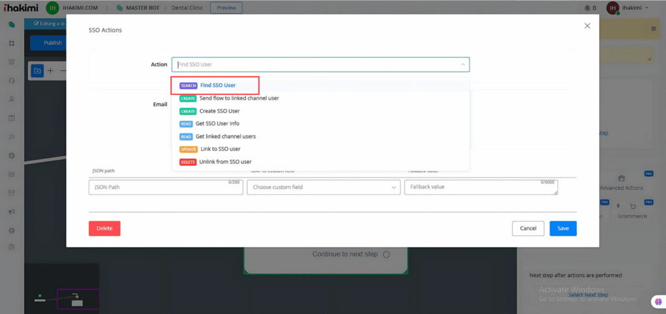The image size is (666, 314).
Task: Click the add folder icon on canvas toolbar
Action: 38,70
